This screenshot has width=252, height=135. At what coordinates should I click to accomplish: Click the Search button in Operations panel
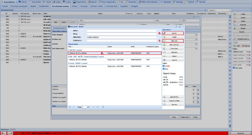click(173, 33)
